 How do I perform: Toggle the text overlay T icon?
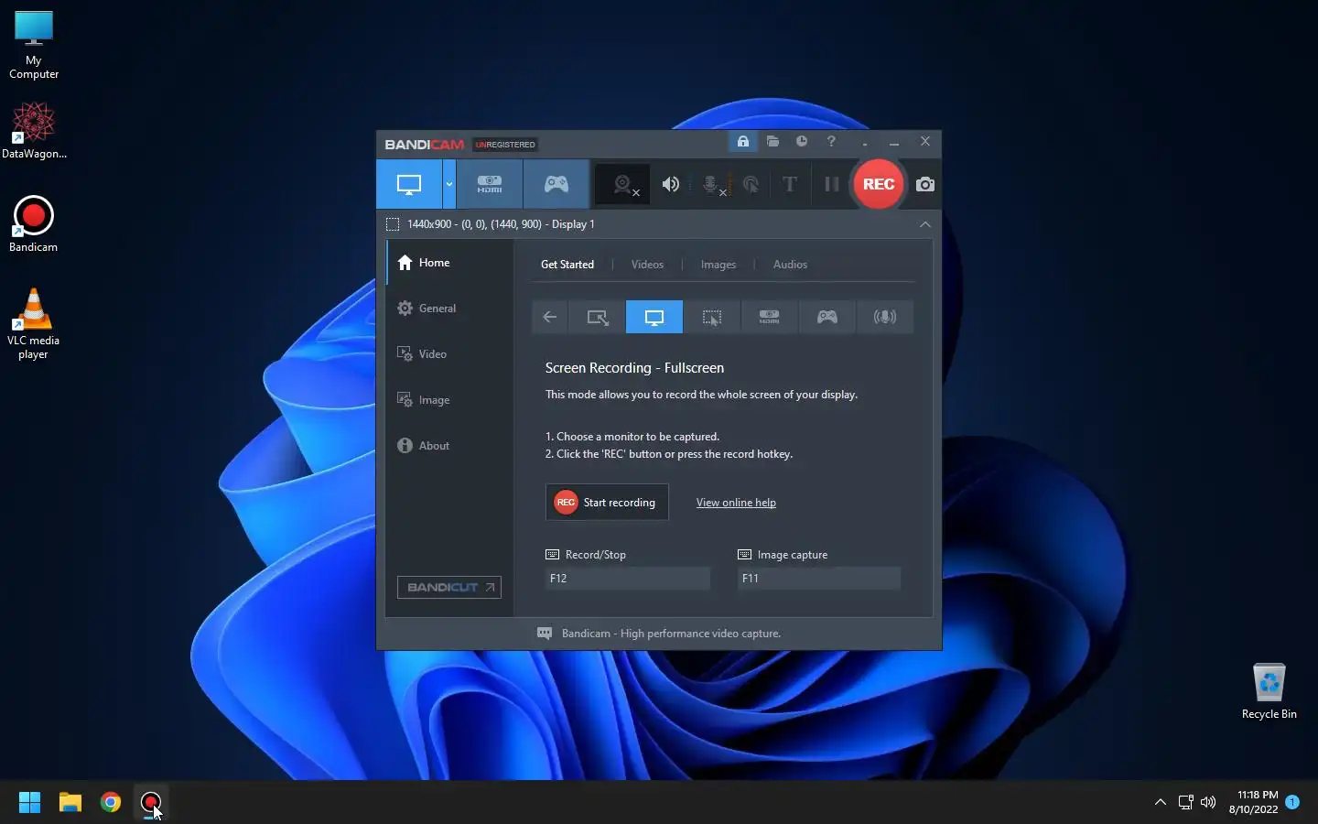(790, 184)
